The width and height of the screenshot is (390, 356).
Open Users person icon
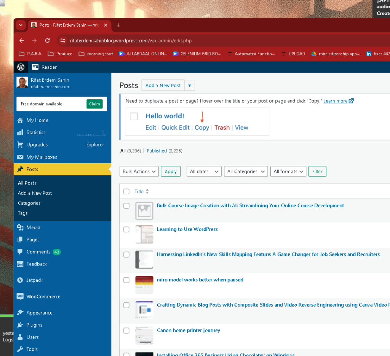(x=20, y=337)
